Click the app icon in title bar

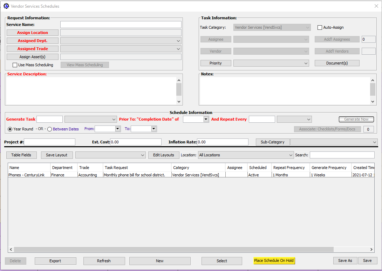click(6, 6)
